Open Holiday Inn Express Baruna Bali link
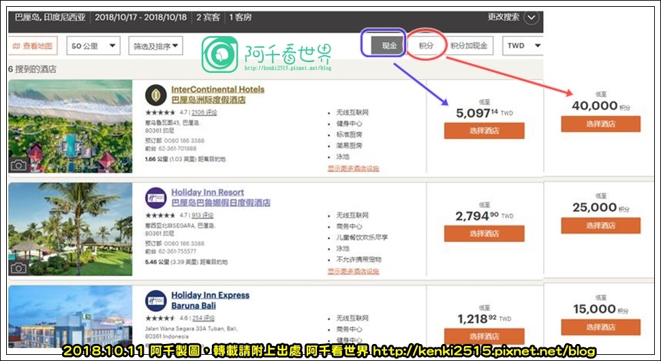661x361 pixels. (210, 300)
